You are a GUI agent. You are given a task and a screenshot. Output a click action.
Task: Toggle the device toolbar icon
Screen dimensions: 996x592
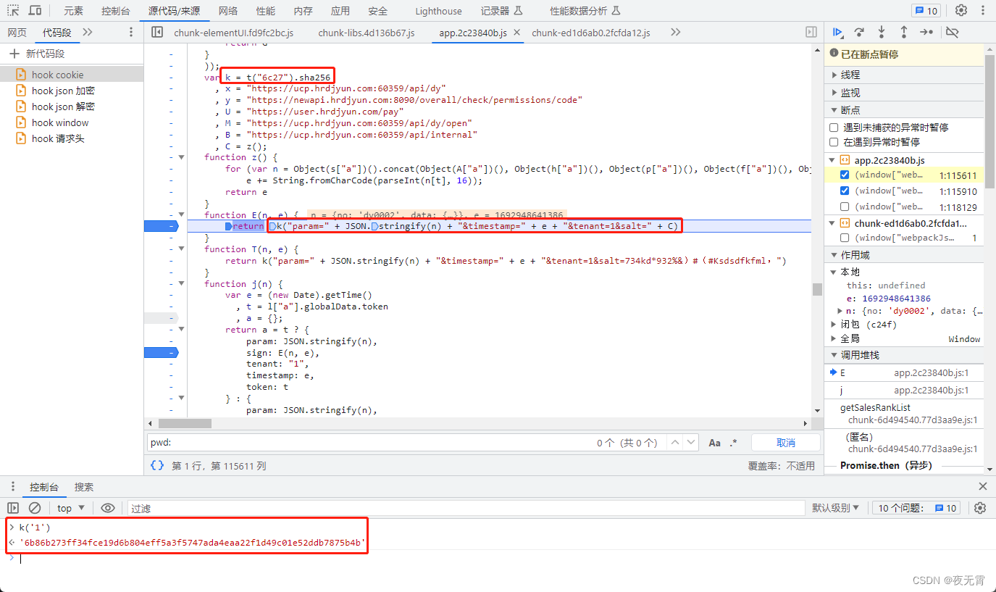pyautogui.click(x=35, y=11)
